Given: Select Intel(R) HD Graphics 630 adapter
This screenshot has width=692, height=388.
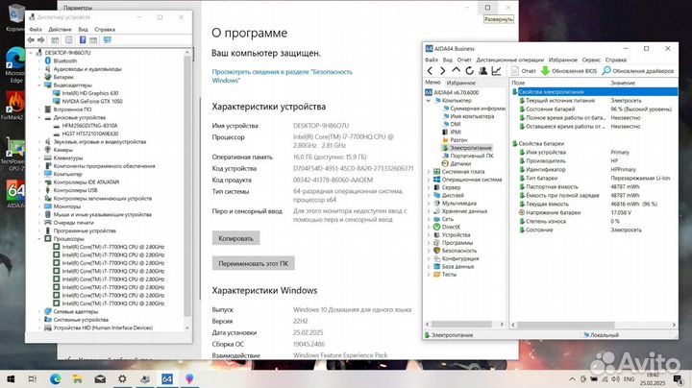Looking at the screenshot, I should (x=90, y=93).
